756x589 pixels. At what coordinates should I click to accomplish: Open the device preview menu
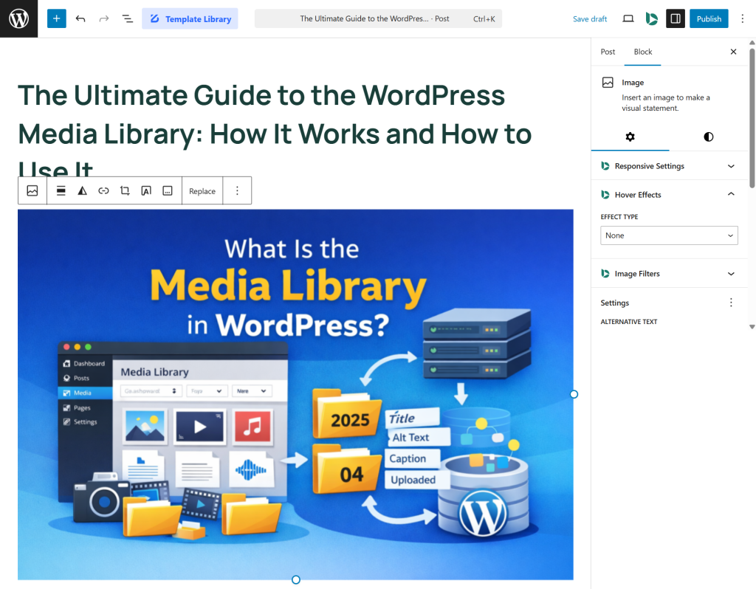(x=628, y=18)
